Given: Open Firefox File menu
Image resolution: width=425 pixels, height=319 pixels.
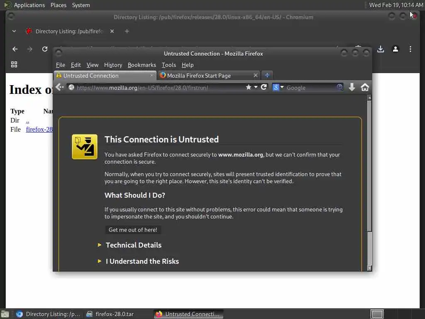Looking at the screenshot, I should 61,65.
